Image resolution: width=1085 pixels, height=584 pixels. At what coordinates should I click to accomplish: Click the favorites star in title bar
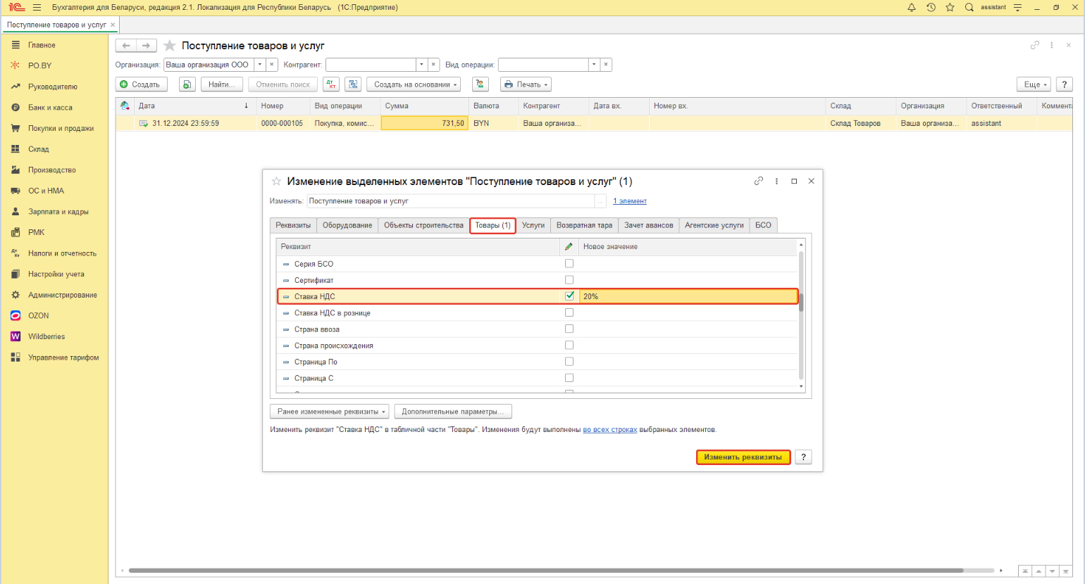[x=950, y=7]
